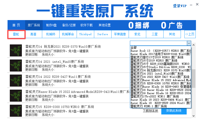Choose 雷蛇灵刃潜行13寸2019 option
The image size is (203, 125).
[x=160, y=57]
